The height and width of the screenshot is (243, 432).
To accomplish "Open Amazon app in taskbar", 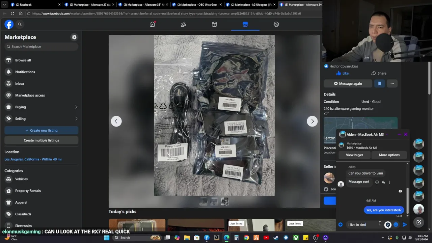I will tap(217, 238).
